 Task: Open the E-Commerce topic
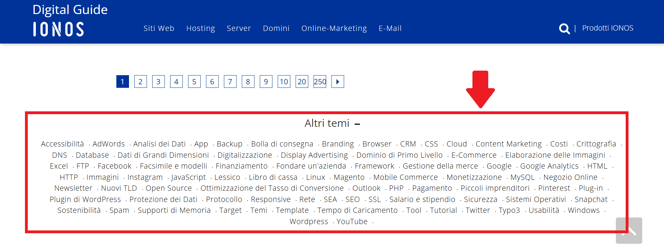[x=474, y=155]
